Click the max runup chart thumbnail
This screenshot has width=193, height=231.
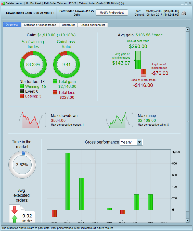(119, 120)
